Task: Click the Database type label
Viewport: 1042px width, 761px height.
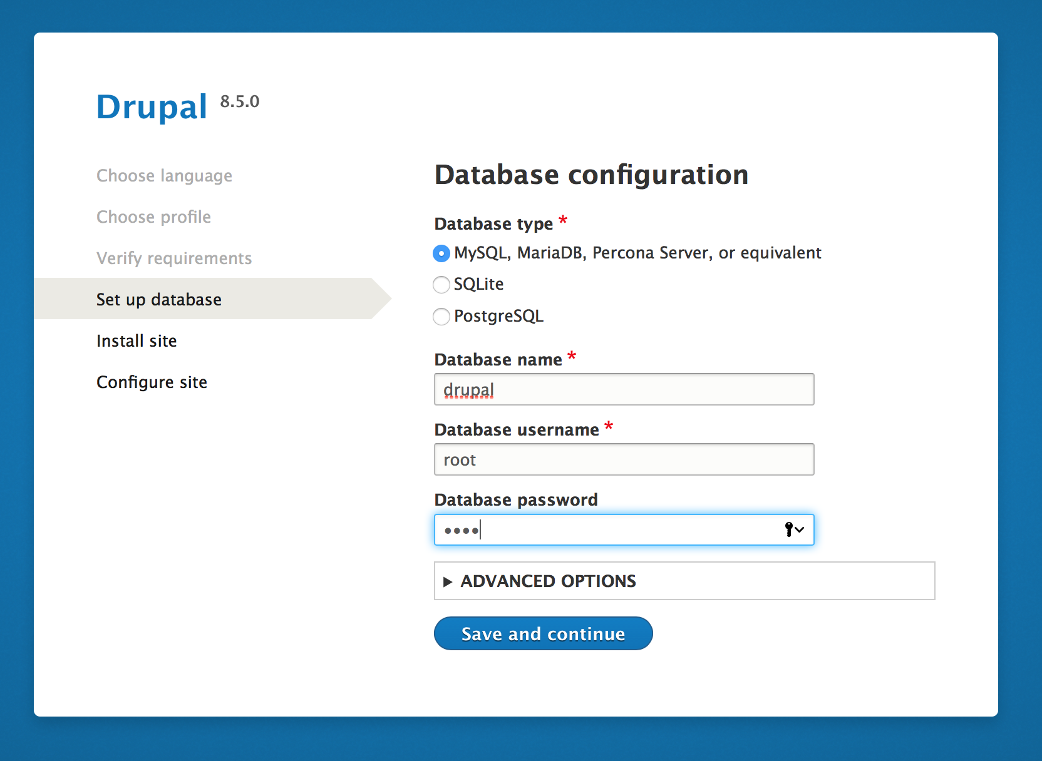Action: [x=493, y=224]
